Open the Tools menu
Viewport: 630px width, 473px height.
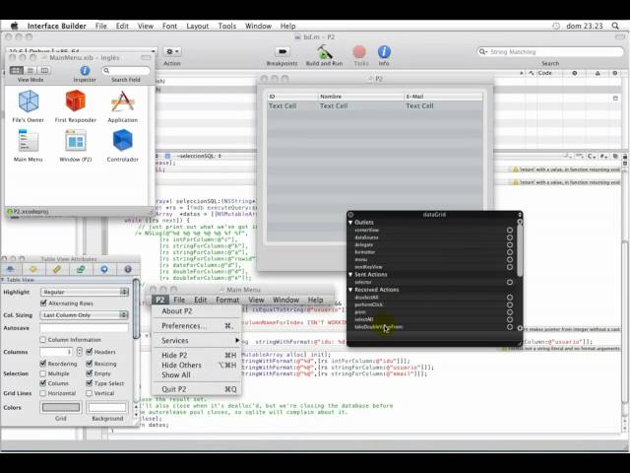pos(227,26)
